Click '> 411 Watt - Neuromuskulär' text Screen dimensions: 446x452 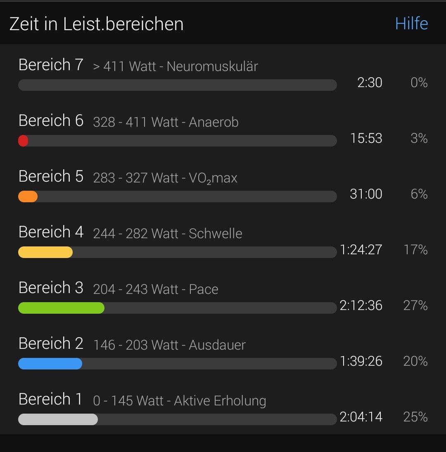[176, 66]
